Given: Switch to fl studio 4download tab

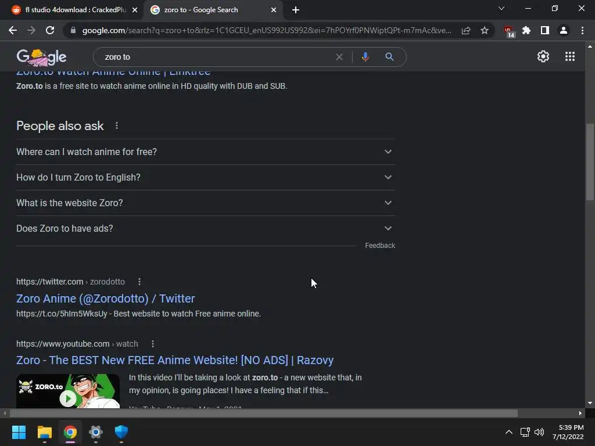Looking at the screenshot, I should [72, 10].
